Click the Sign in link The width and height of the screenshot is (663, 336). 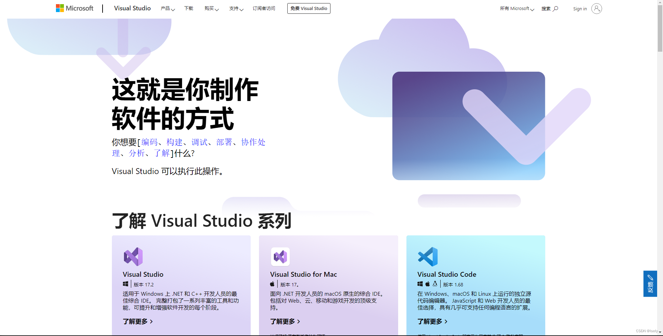pos(580,9)
